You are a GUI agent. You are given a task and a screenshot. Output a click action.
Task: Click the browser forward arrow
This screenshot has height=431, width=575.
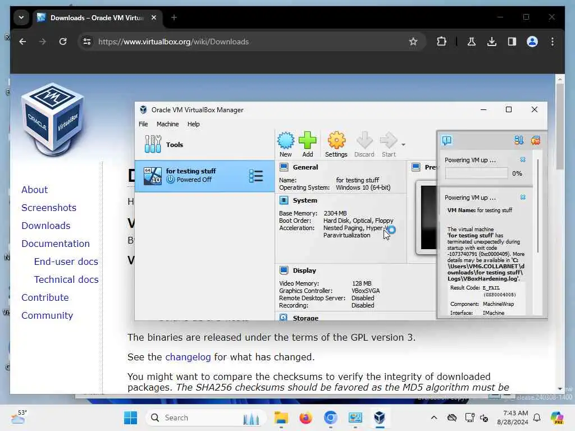pos(43,42)
